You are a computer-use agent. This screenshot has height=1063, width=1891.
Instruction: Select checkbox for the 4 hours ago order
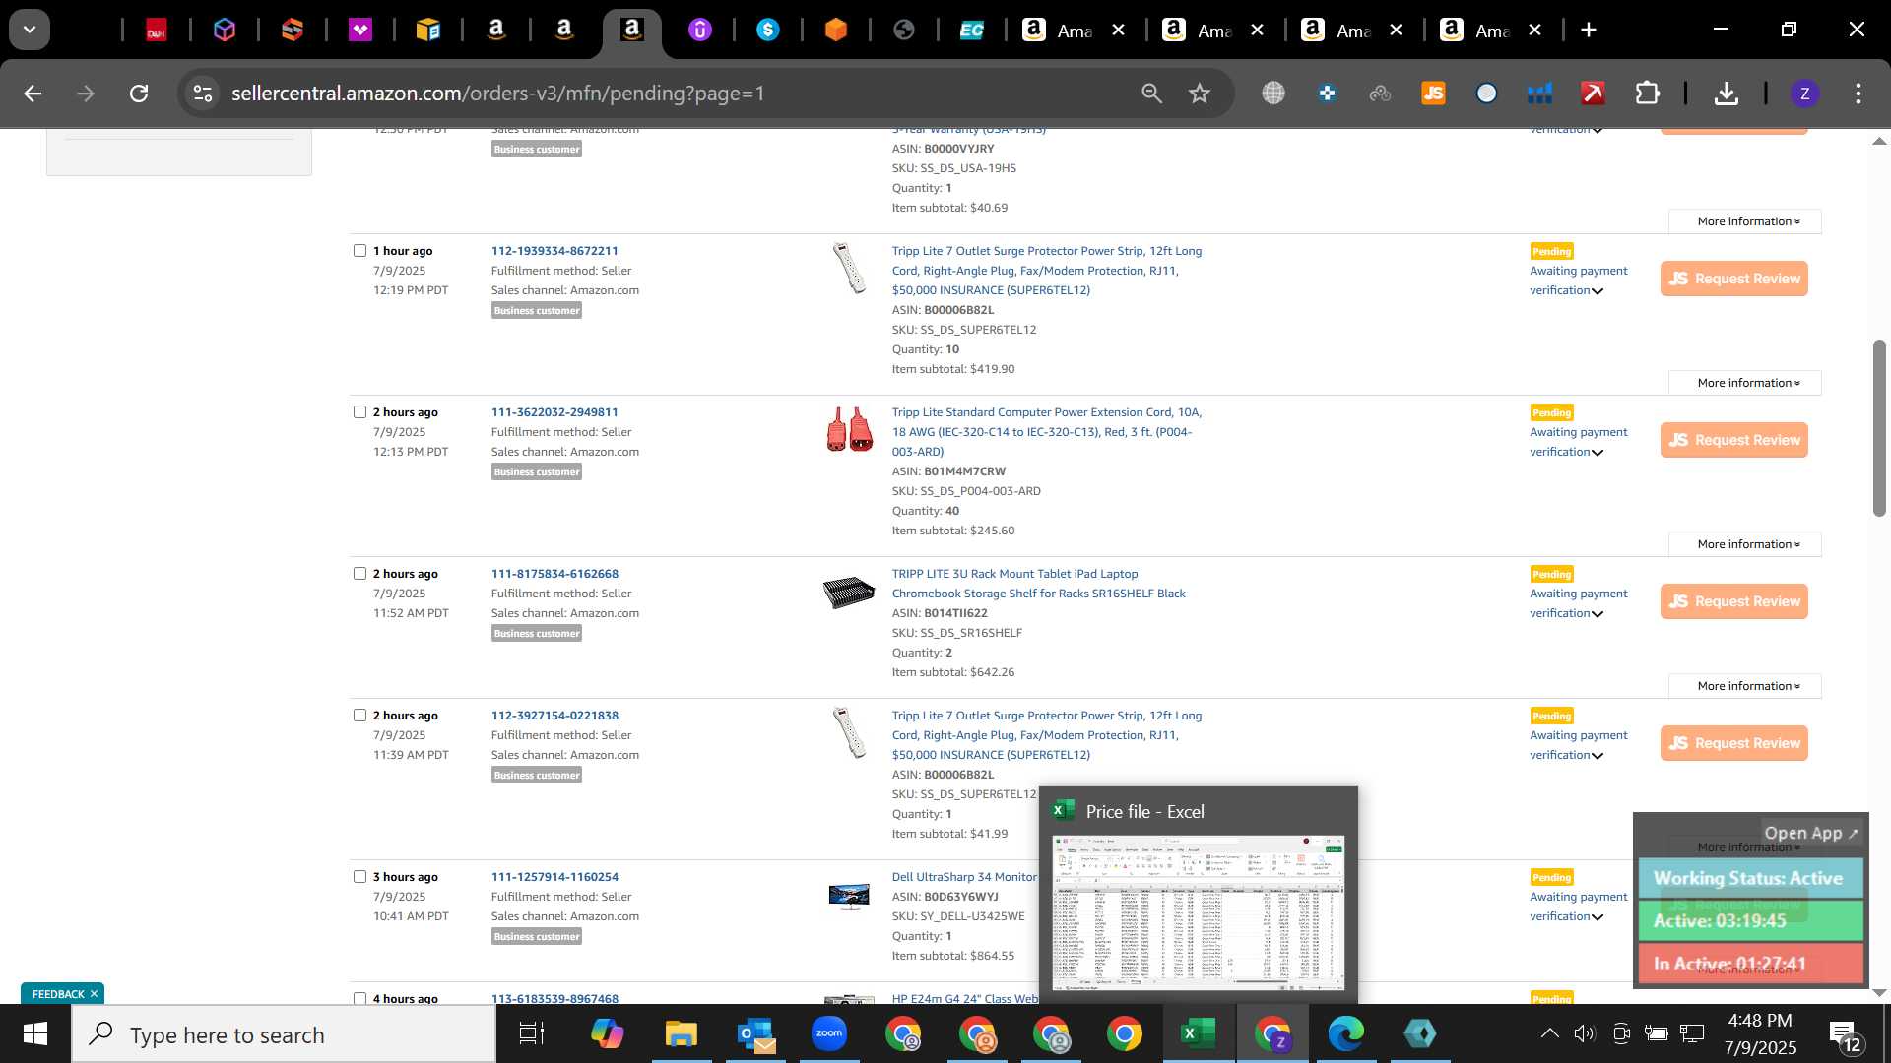pyautogui.click(x=359, y=998)
